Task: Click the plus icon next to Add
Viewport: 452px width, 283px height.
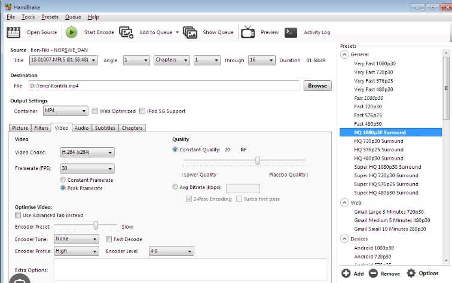Action: tap(346, 273)
